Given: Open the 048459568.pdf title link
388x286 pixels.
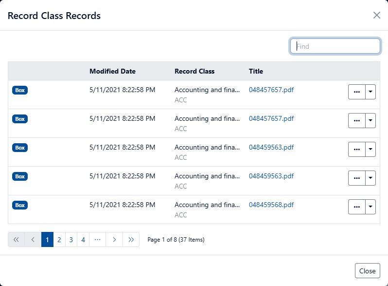Looking at the screenshot, I should coord(271,205).
